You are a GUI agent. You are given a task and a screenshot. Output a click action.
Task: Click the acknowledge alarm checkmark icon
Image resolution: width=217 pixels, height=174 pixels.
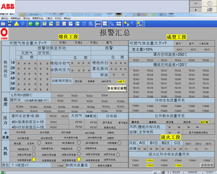pos(210,3)
